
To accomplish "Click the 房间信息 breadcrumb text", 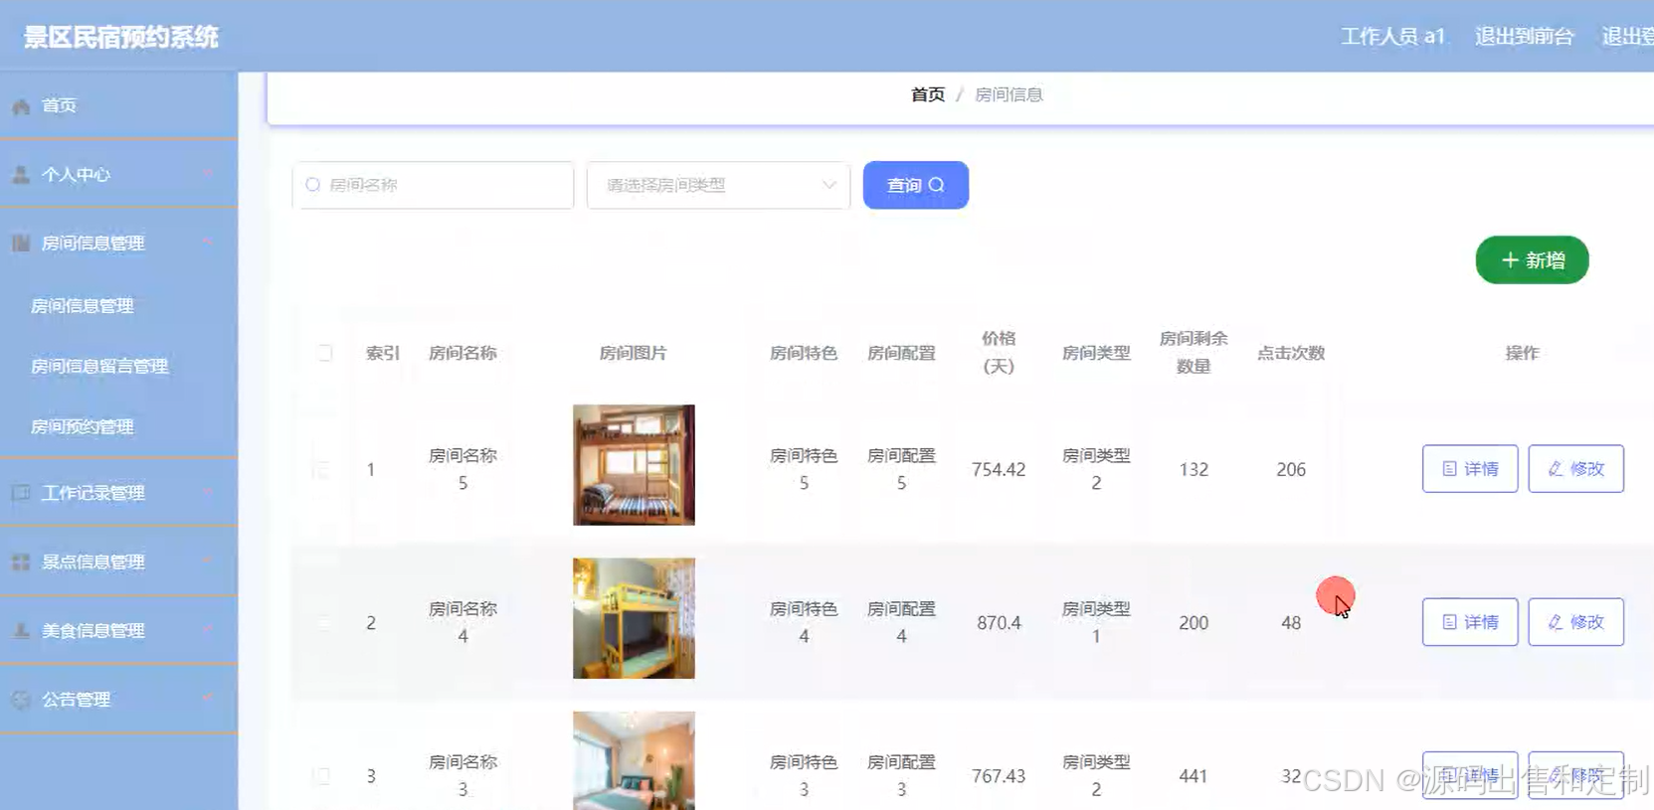I will click(x=1009, y=94).
